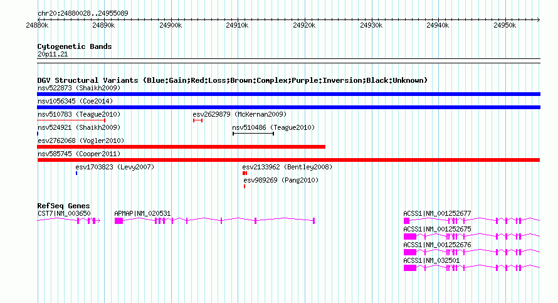Select the last APMAP exon near 24921k
This screenshot has height=303, width=558.
click(313, 221)
